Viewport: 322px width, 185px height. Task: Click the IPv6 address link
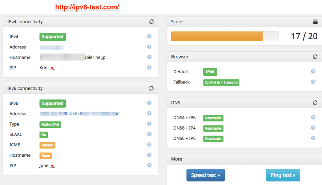coord(80,114)
